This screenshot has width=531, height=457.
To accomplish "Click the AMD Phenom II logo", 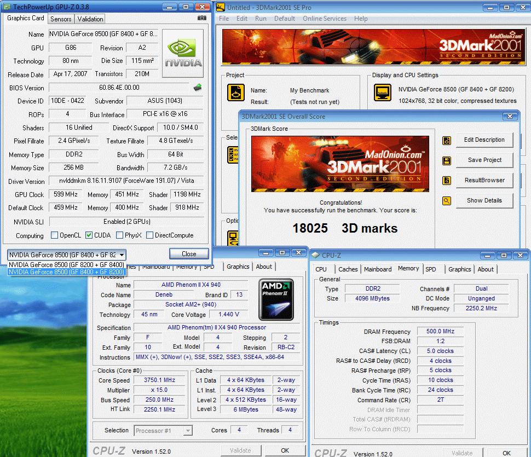I will (276, 299).
